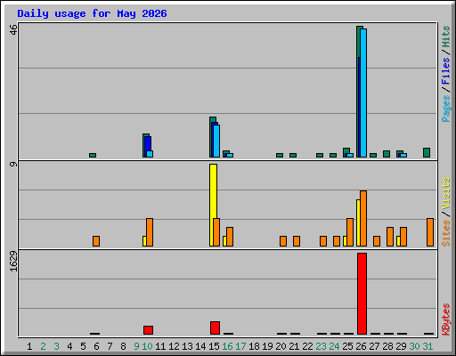Click the red KBytes bar for day 10
The width and height of the screenshot is (456, 356).
pos(148,330)
